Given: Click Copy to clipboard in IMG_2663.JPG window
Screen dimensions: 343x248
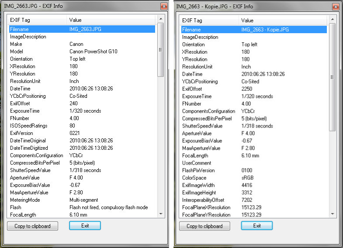Looking at the screenshot, I should click(x=33, y=226).
